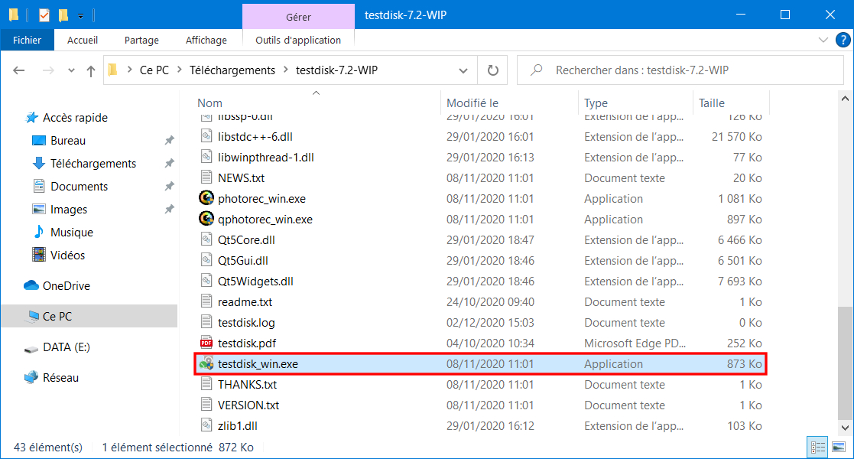
Task: Open the Affichage ribbon tab
Action: pos(206,40)
